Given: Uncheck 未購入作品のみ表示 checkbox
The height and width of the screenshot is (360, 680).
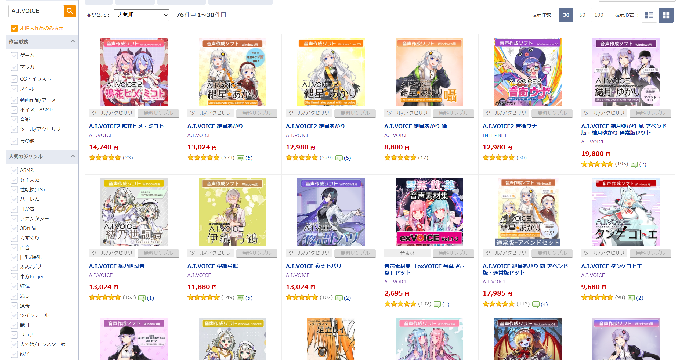Looking at the screenshot, I should point(14,28).
